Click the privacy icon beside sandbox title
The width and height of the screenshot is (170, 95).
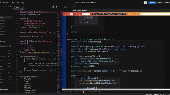coord(95,3)
